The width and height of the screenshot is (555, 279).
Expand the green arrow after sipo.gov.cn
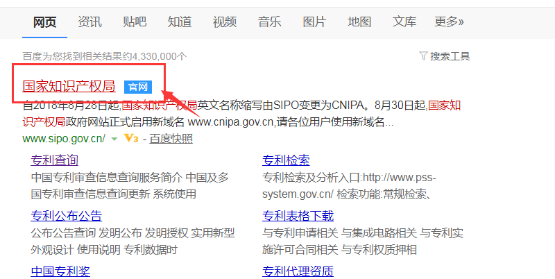pos(114,139)
